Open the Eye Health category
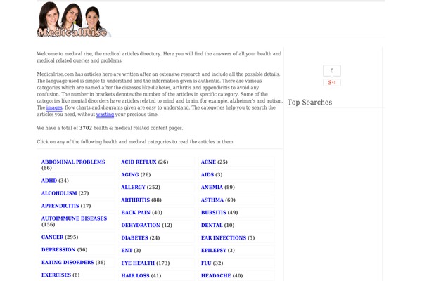Viewport: 422px width, 281px height. click(138, 263)
